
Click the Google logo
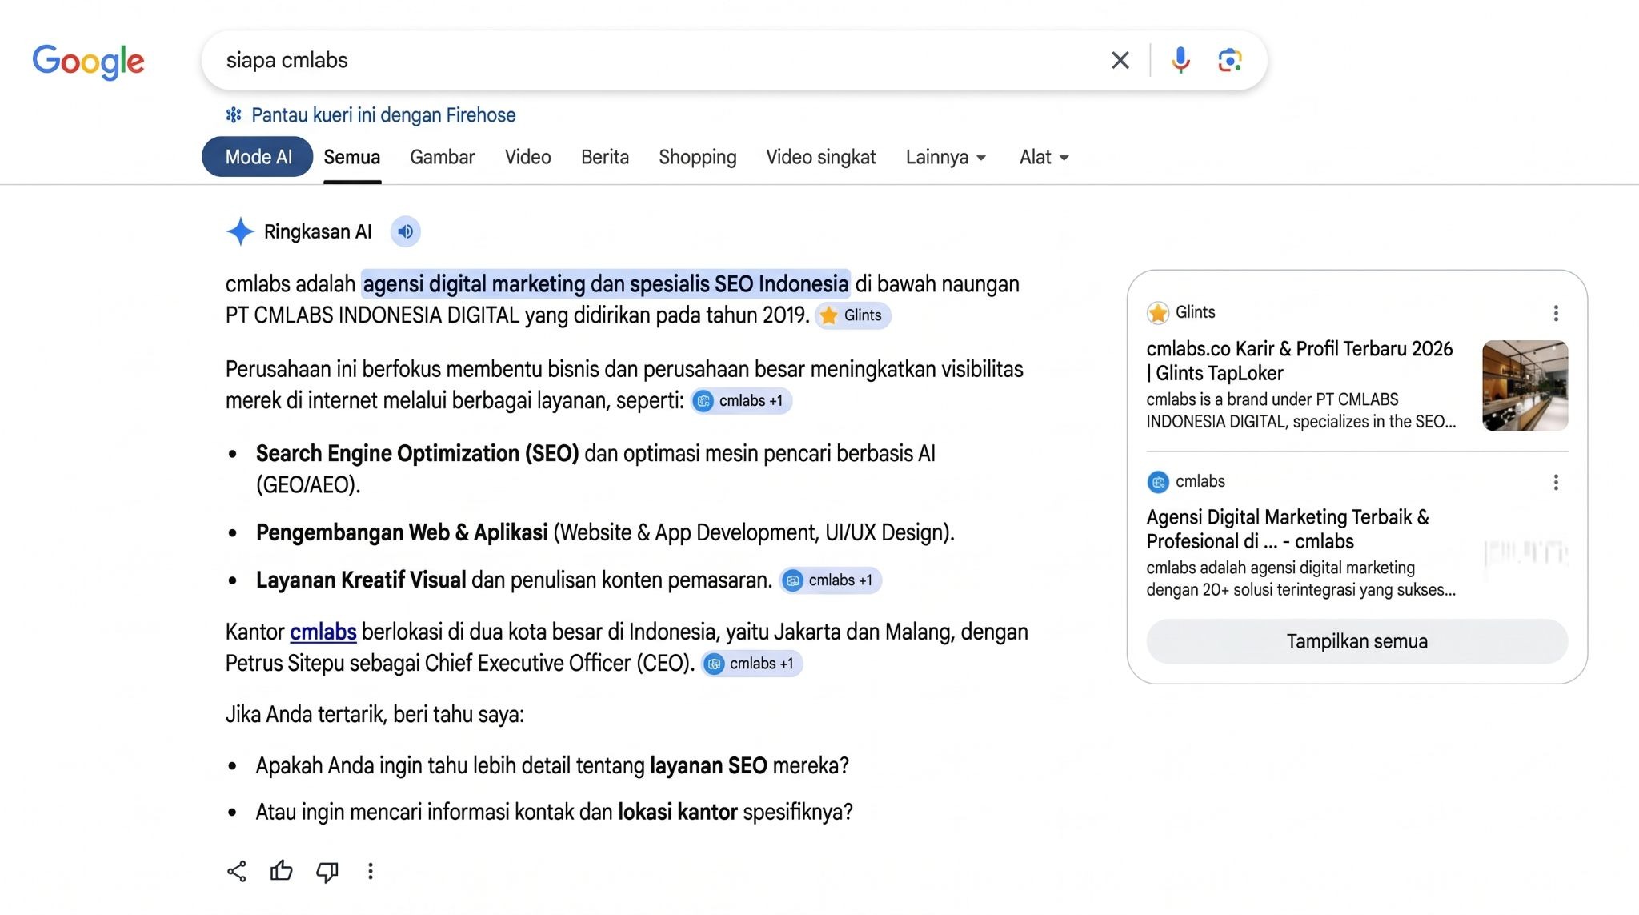click(x=88, y=62)
